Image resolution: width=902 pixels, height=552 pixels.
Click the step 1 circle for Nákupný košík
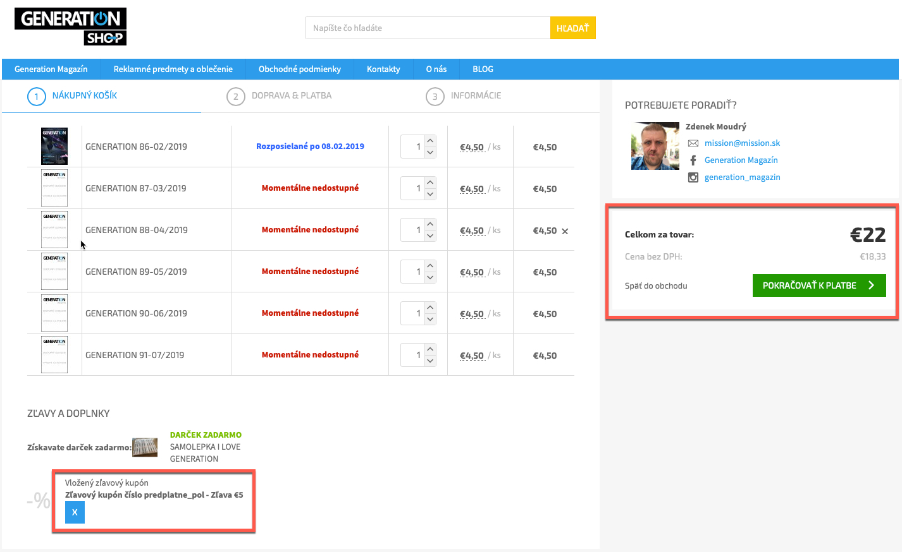37,97
